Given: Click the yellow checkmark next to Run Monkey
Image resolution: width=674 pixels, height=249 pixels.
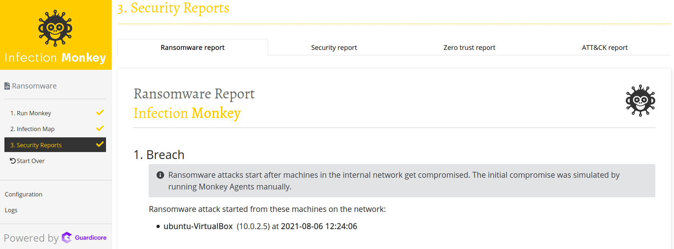Looking at the screenshot, I should point(99,112).
